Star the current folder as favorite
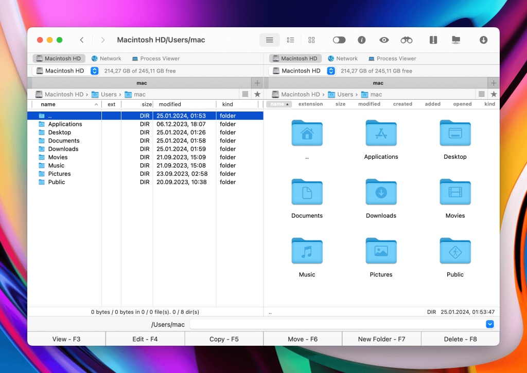This screenshot has width=527, height=373. (x=257, y=94)
